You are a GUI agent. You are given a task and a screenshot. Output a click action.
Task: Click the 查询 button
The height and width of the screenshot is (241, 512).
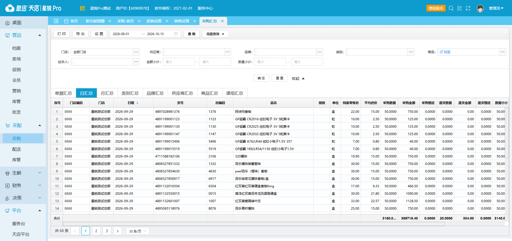(191, 34)
